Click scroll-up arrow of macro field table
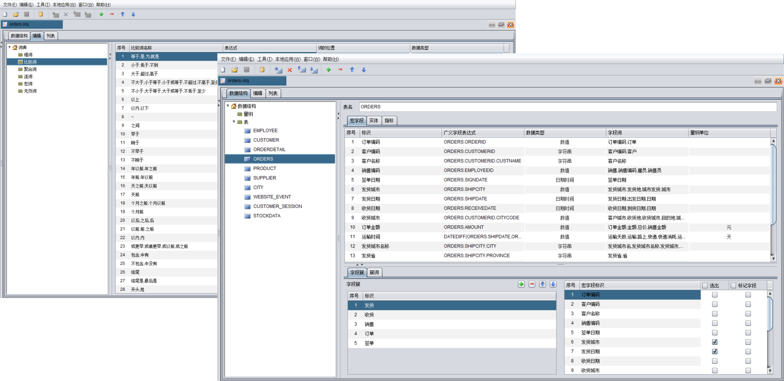Screen dimensions: 784x381 click(x=773, y=141)
